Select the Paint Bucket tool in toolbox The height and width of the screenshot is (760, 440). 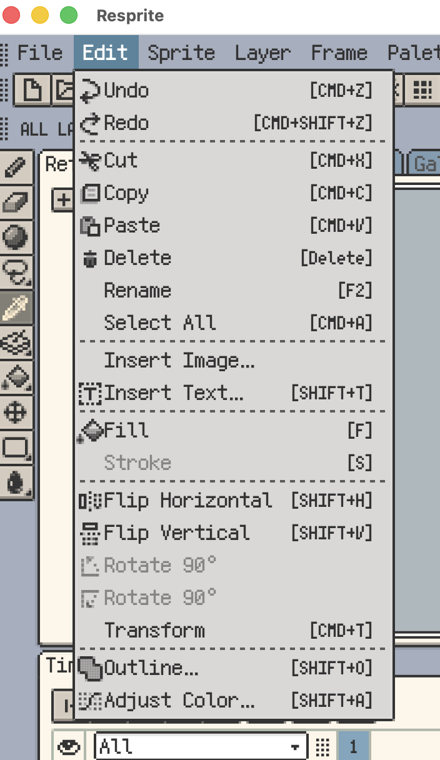pos(16,377)
